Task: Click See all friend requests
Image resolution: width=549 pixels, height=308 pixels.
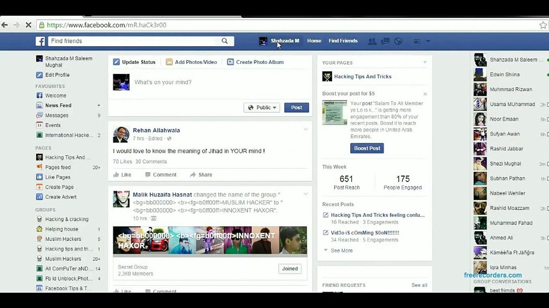Action: (x=419, y=285)
